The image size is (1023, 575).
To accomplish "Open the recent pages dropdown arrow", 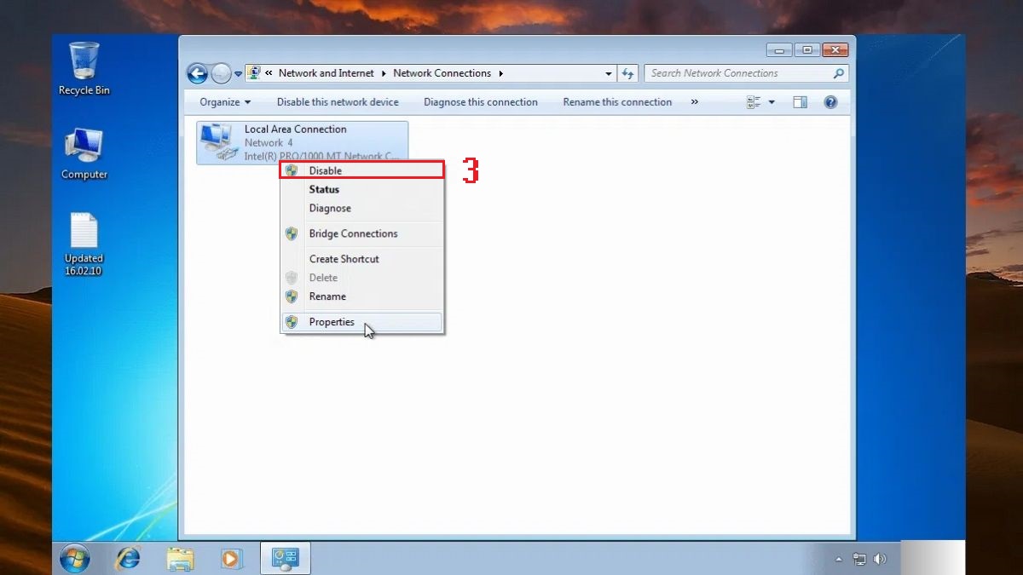I will tap(238, 74).
